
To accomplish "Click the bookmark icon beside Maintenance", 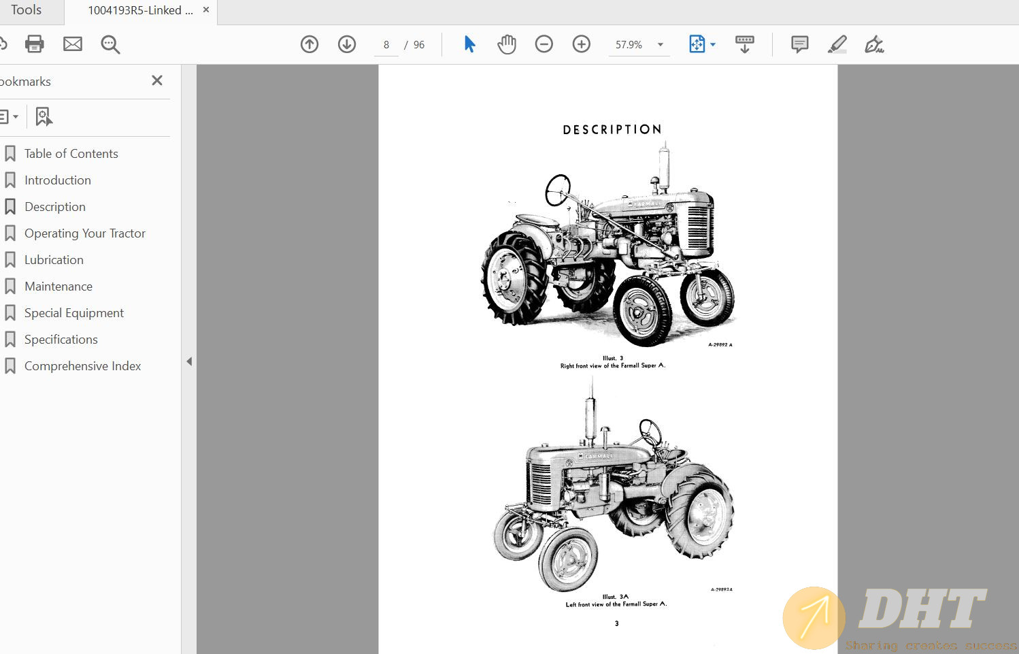I will tap(10, 287).
